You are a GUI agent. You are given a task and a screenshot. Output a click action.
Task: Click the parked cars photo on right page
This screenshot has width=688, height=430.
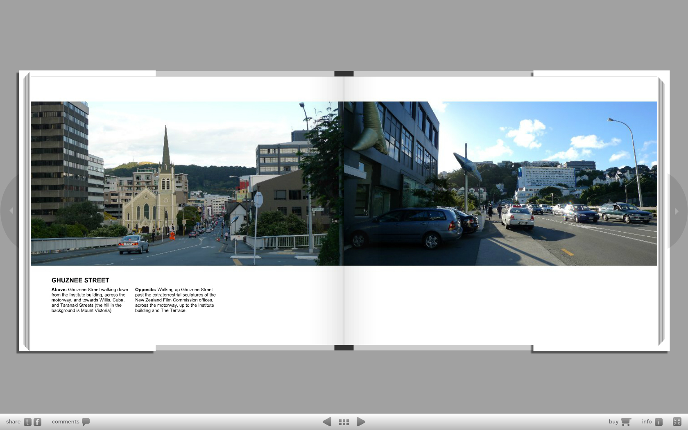pos(500,183)
